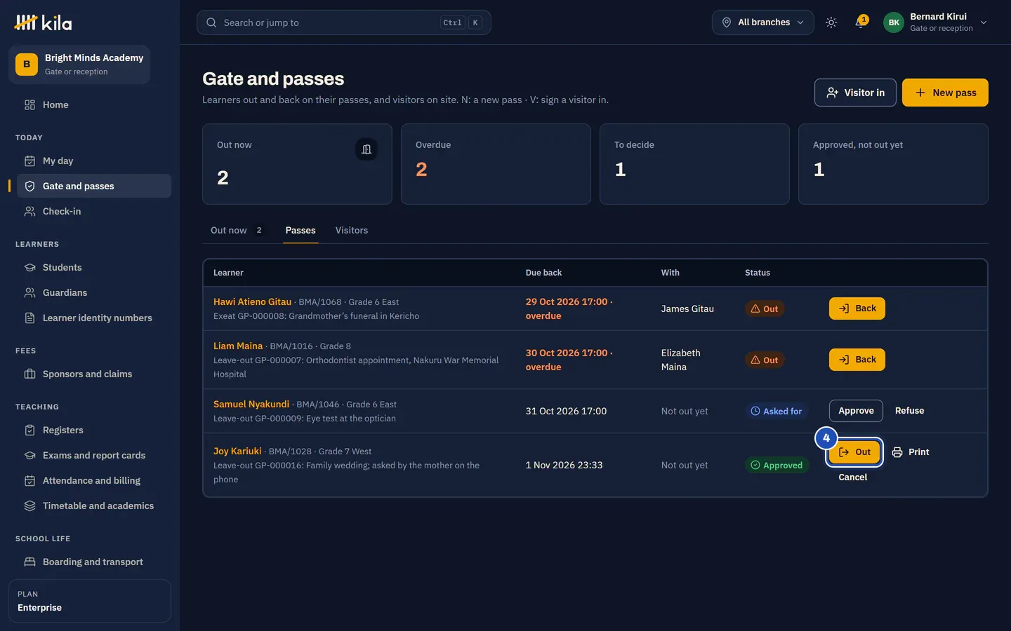Open the Bright Minds Academy school switcher
The width and height of the screenshot is (1011, 631).
79,65
